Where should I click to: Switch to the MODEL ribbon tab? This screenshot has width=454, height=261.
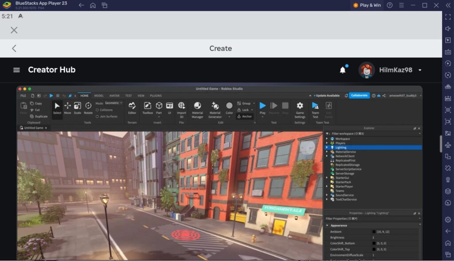[98, 95]
